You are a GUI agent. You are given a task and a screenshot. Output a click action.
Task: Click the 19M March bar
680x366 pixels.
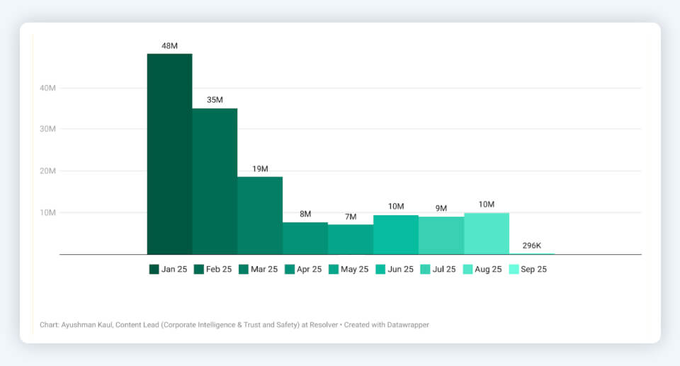260,215
